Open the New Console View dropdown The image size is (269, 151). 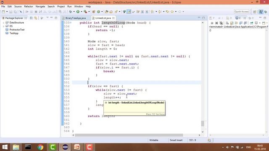[267, 23]
